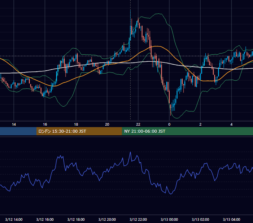Click the 16 hour axis label
This screenshot has height=223, width=253.
tap(45, 125)
